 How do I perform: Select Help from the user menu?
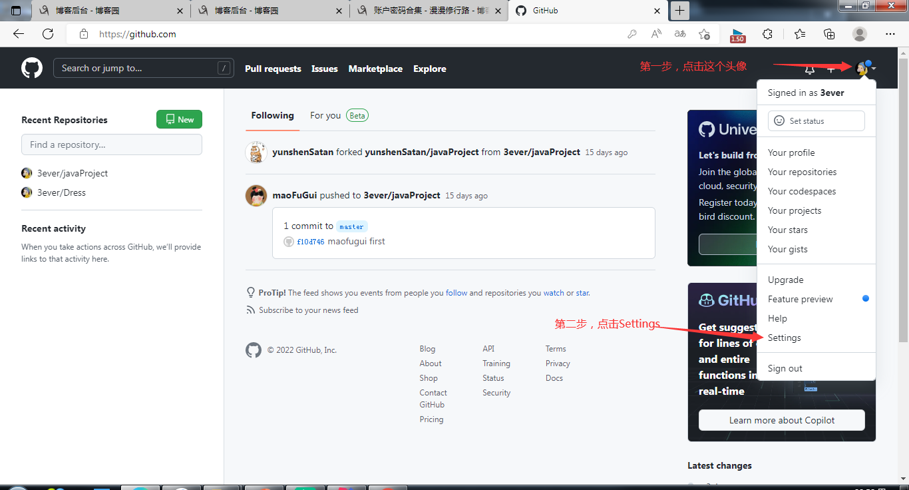coord(817,318)
